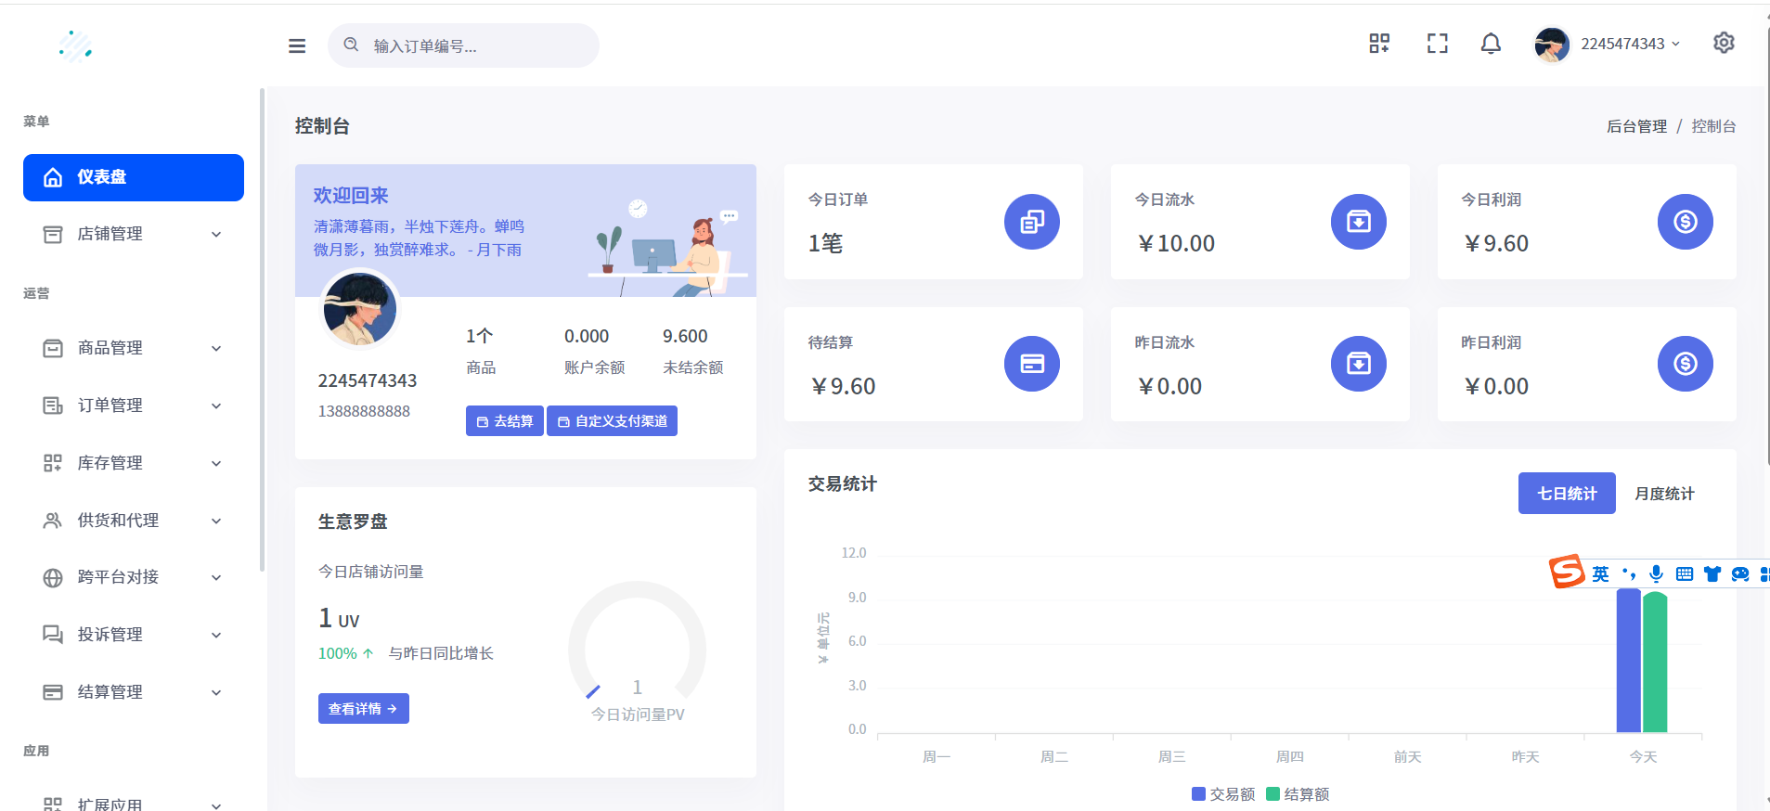Toggle the Sogou punctuation mode icon
This screenshot has height=811, width=1770.
[1629, 573]
